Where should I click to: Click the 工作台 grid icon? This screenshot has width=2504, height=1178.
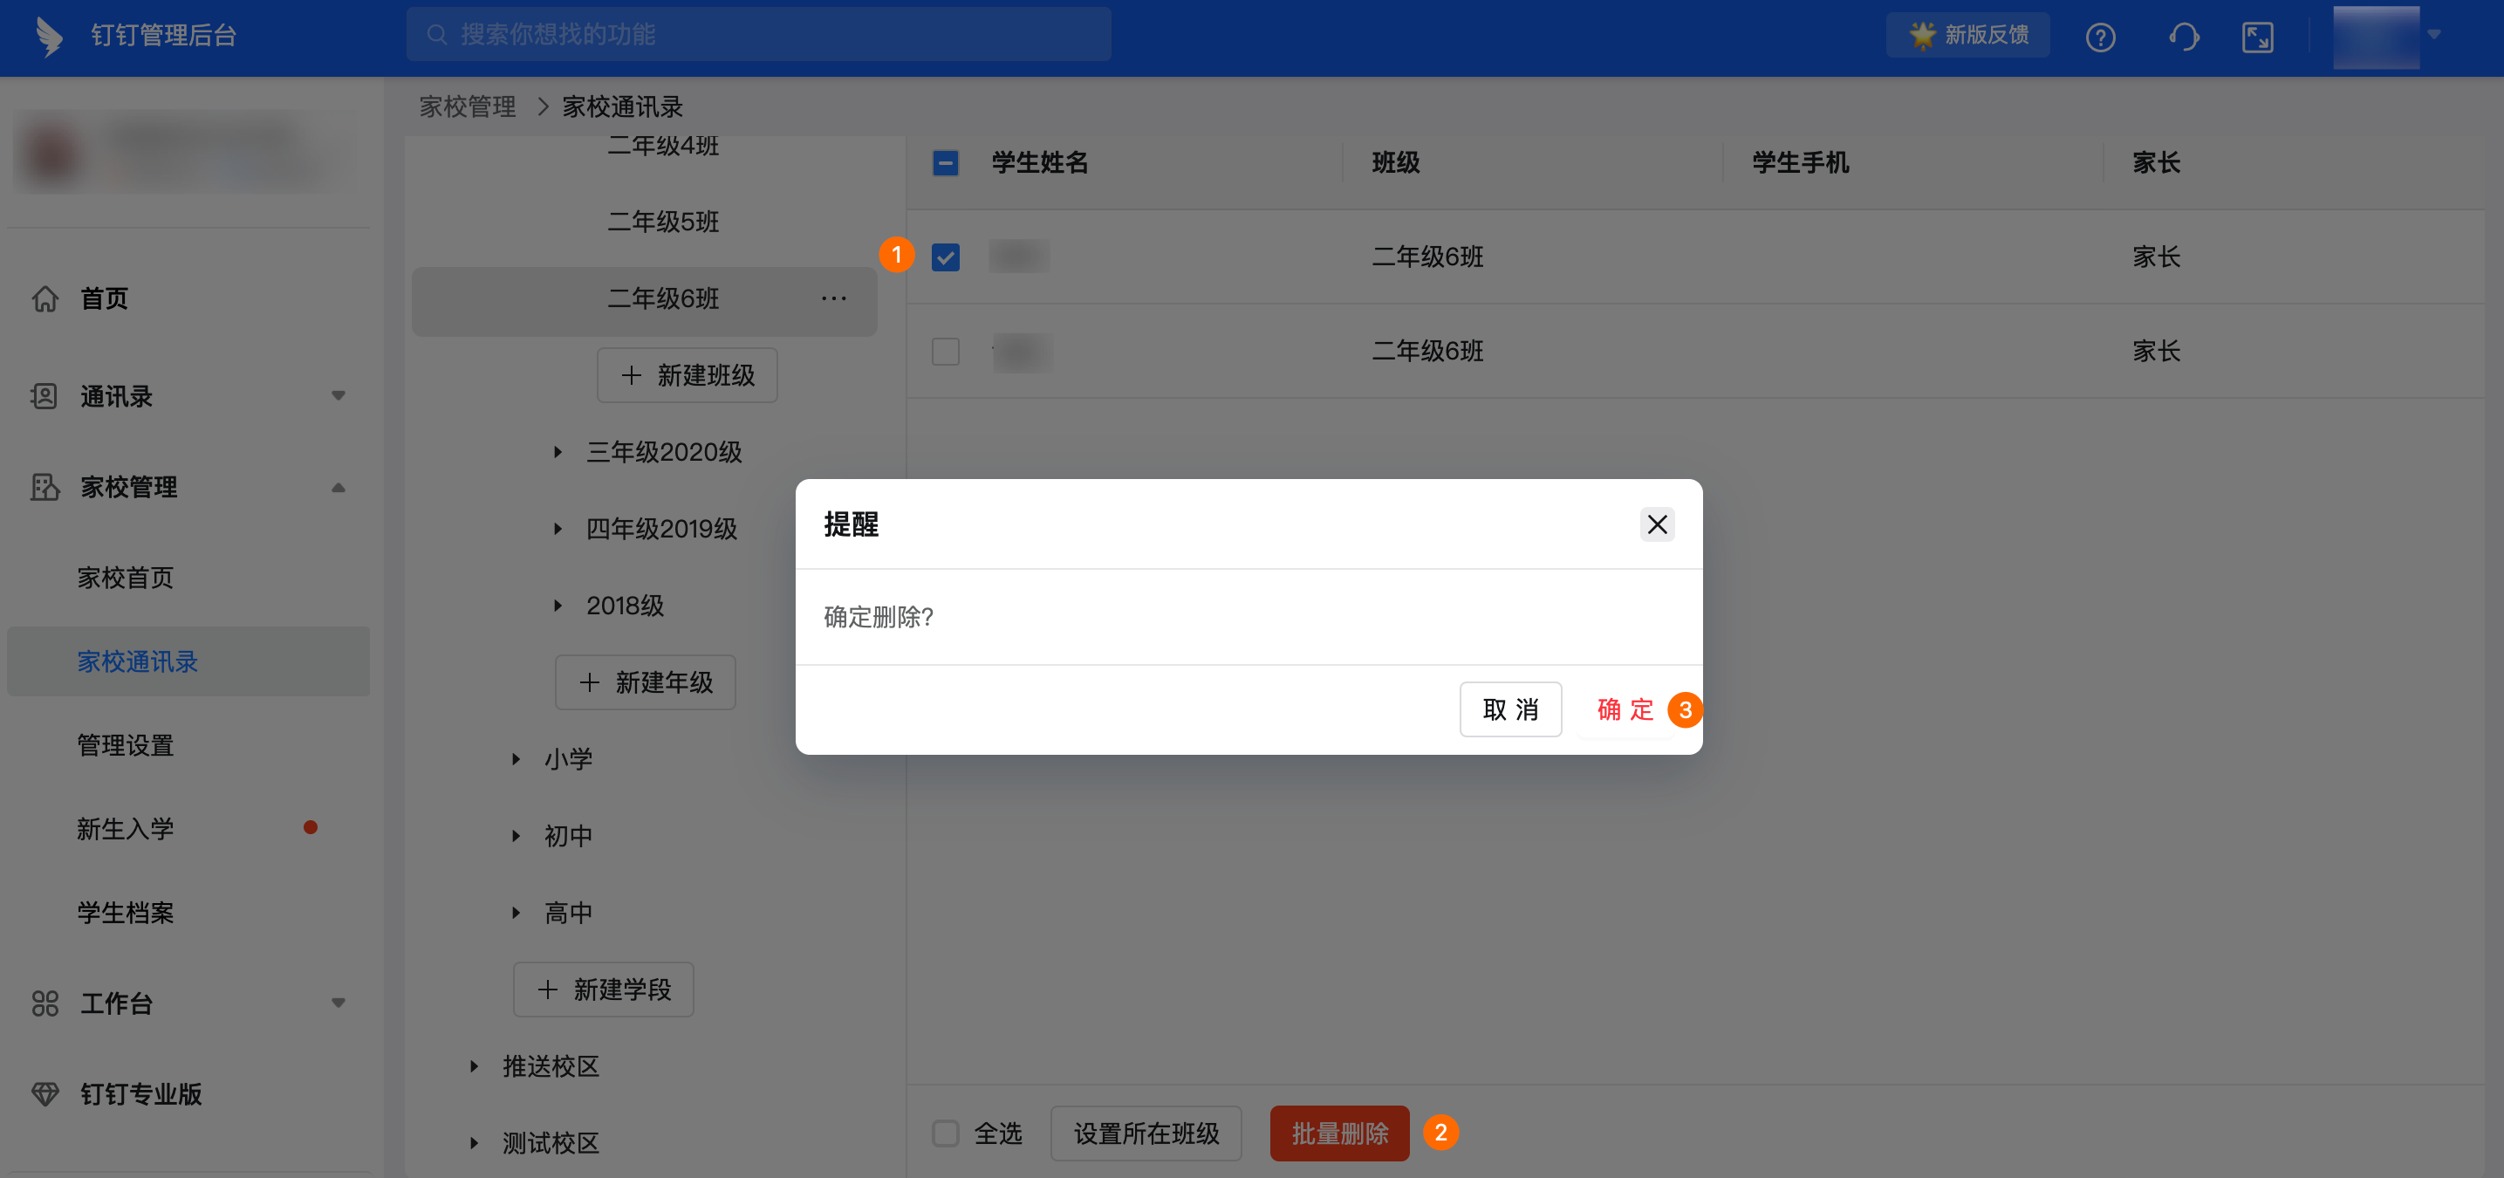(x=44, y=1003)
